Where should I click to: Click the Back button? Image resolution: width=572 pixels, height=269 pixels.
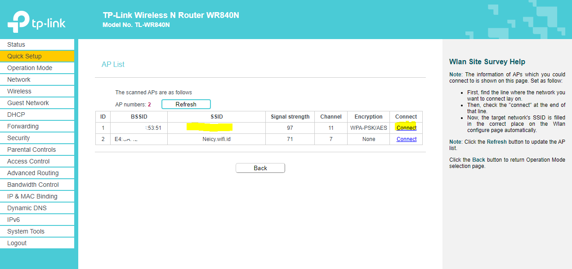click(260, 168)
